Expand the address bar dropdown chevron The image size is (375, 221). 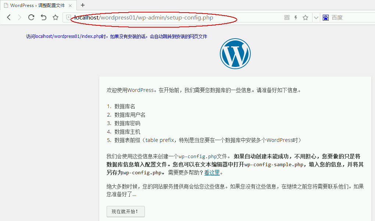[x=316, y=18]
